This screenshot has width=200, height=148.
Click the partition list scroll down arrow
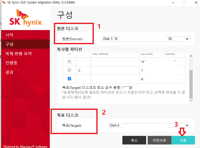[x=191, y=101]
